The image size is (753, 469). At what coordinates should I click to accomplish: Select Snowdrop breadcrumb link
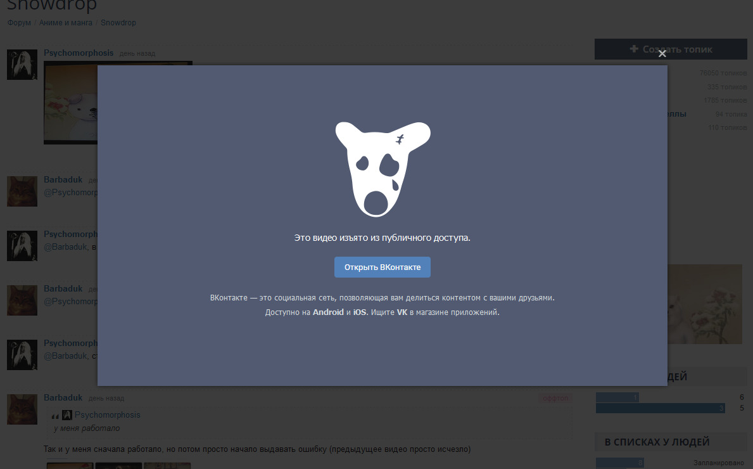point(118,23)
